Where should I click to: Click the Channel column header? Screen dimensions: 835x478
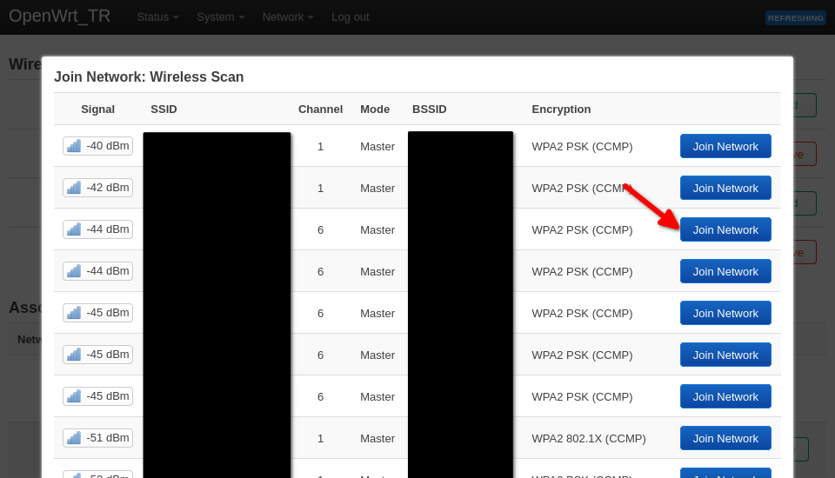(x=320, y=109)
